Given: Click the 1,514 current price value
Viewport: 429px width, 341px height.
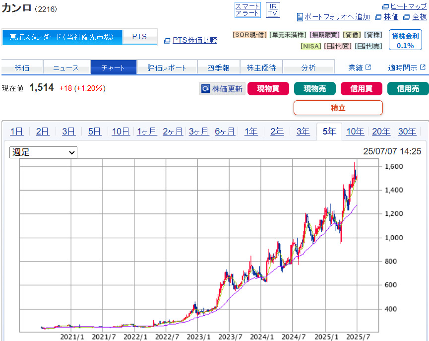Looking at the screenshot, I should (x=42, y=88).
